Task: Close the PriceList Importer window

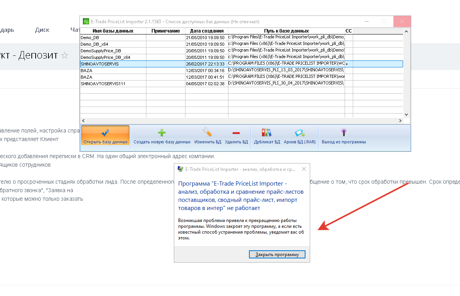Action: pos(402,21)
